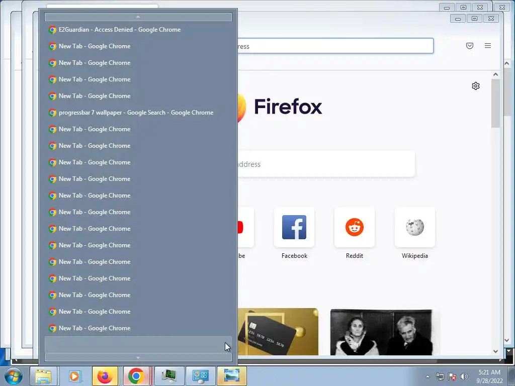Open the black-and-white couple photo story

coord(381,332)
